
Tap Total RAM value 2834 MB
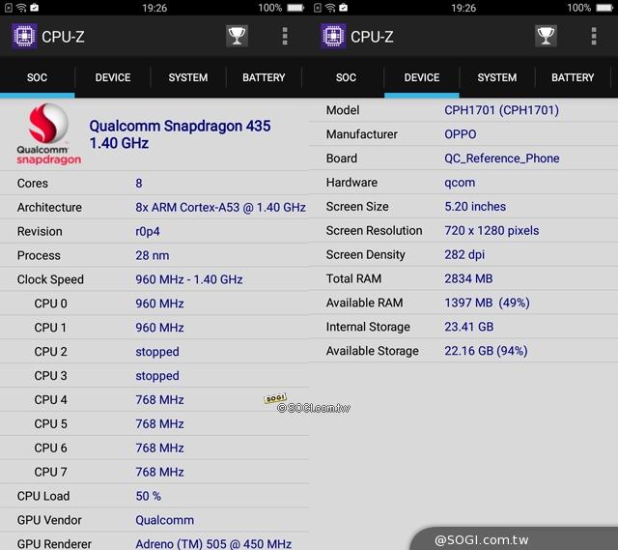coord(468,279)
